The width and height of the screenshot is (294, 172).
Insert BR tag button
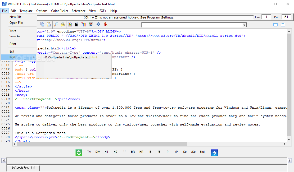133,152
